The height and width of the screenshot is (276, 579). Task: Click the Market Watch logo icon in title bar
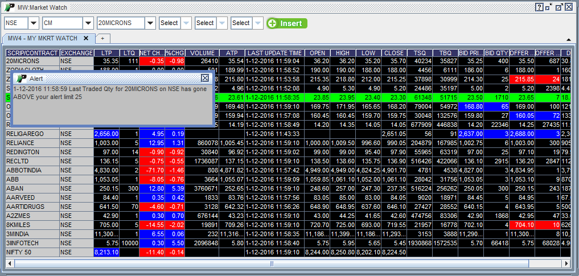coord(10,7)
